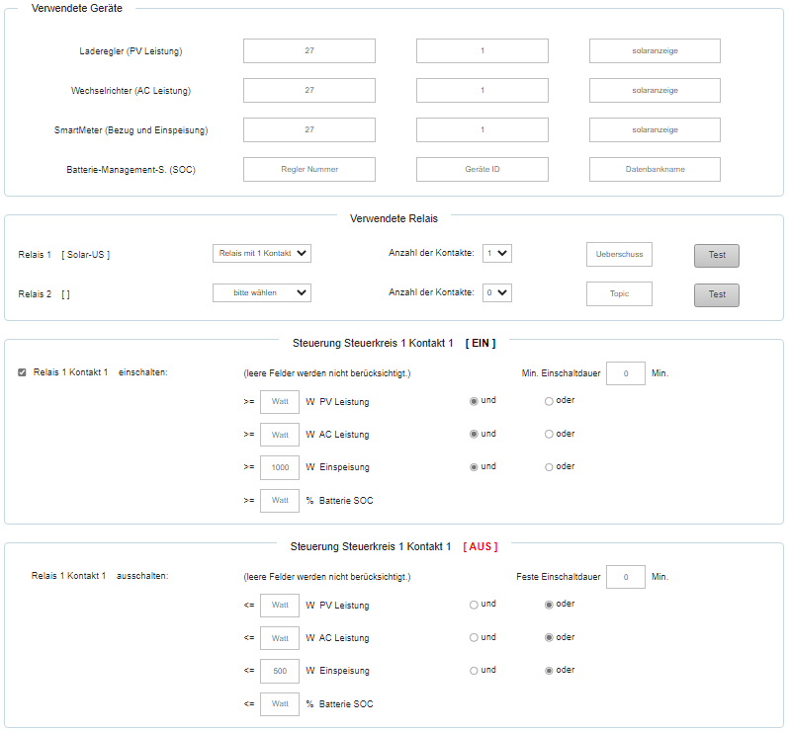Choose 'oder' for Einspeisung in EIN section
Image resolution: width=789 pixels, height=732 pixels.
[x=549, y=467]
